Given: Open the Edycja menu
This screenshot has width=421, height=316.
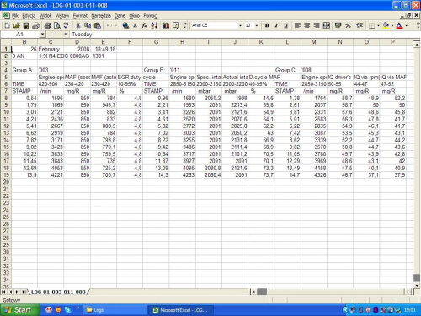Looking at the screenshot, I should (29, 16).
